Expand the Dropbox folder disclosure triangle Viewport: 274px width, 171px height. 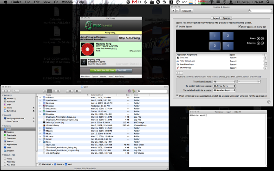pyautogui.click(x=40, y=114)
